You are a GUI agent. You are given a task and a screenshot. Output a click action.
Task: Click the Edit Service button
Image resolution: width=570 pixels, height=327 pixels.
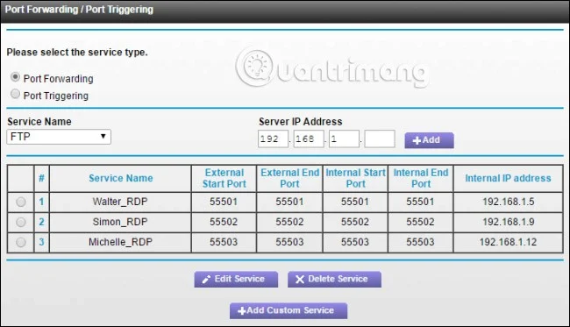[x=236, y=279]
